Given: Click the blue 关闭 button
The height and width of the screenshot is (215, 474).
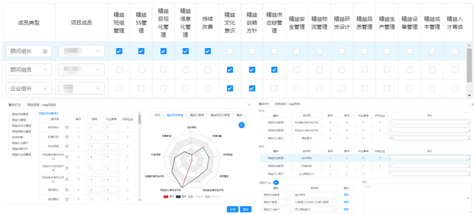Looking at the screenshot, I should click(233, 209).
